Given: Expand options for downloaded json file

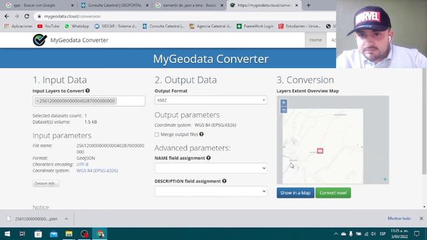Looking at the screenshot, I should click(x=67, y=219).
